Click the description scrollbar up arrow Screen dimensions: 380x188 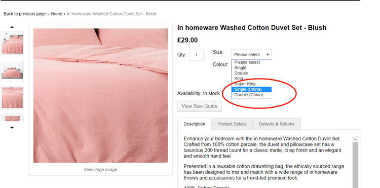pos(355,139)
